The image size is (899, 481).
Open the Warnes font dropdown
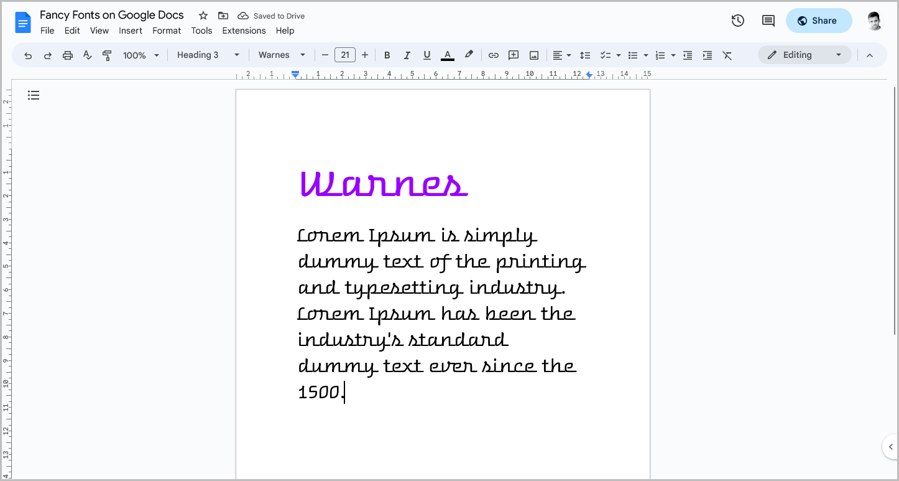pos(281,55)
